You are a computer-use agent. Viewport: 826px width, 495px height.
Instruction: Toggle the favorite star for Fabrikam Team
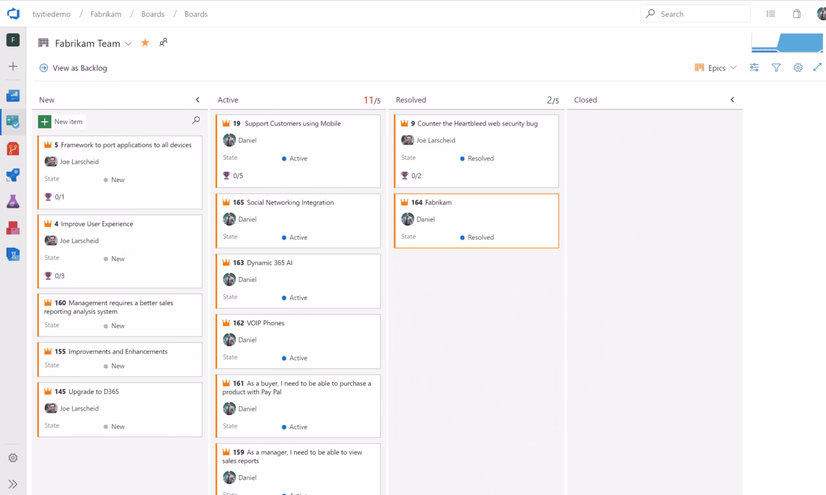point(145,43)
